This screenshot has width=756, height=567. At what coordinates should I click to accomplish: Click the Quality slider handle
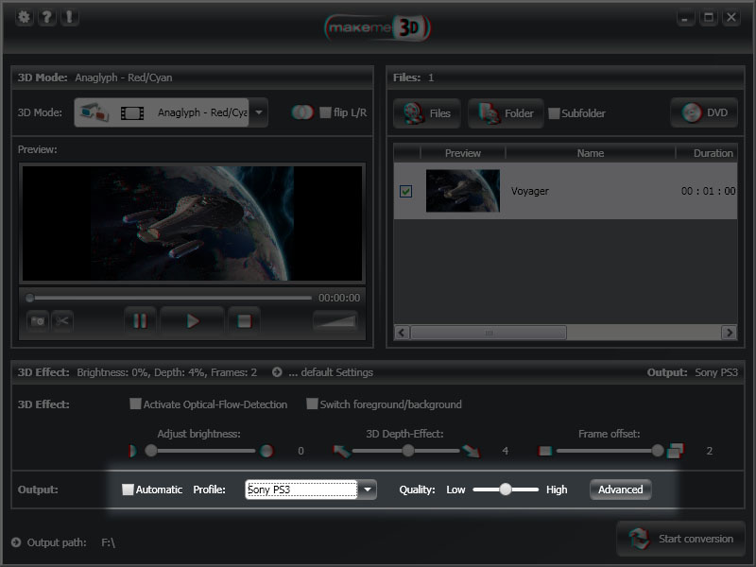coord(506,490)
